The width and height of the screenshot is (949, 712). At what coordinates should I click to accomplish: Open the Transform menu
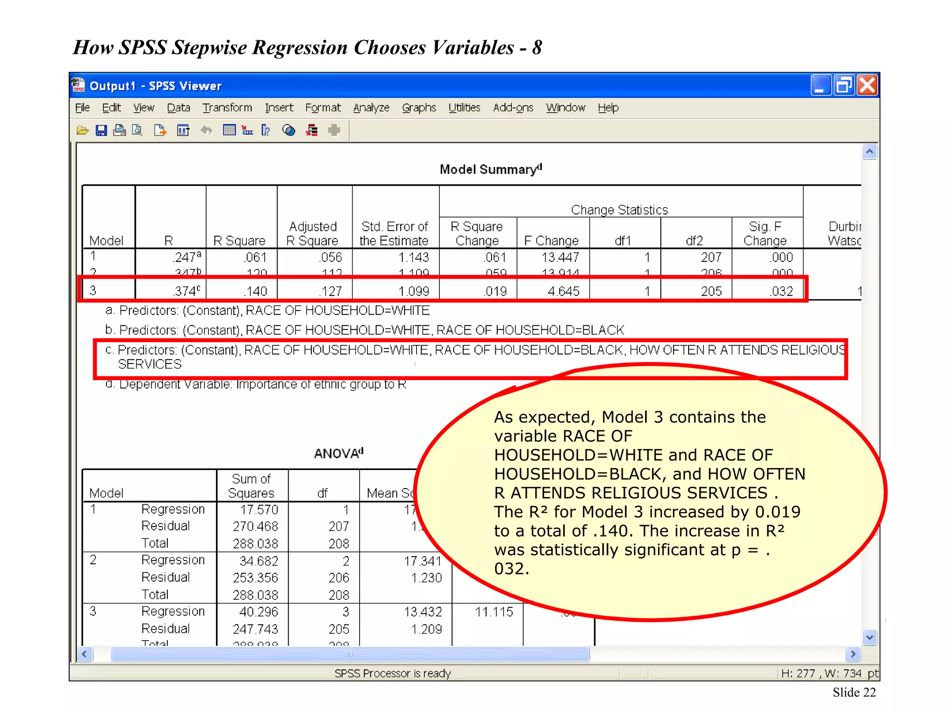[227, 108]
